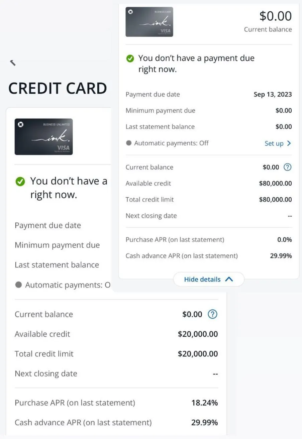The image size is (302, 439).
Task: Click the Ink Business Card image at top
Action: point(149,22)
